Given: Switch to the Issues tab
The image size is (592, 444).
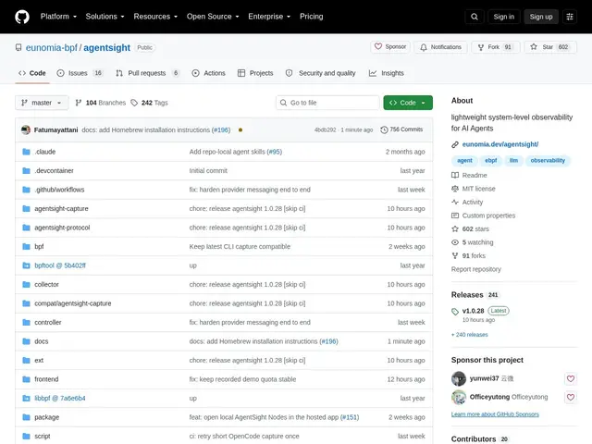Looking at the screenshot, I should 80,73.
